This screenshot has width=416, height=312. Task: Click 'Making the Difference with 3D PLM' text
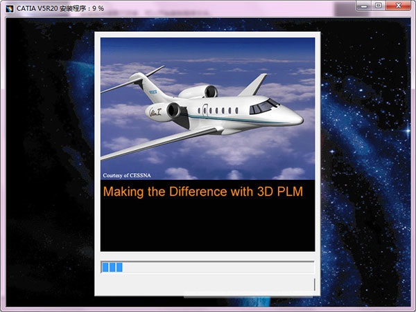203,192
